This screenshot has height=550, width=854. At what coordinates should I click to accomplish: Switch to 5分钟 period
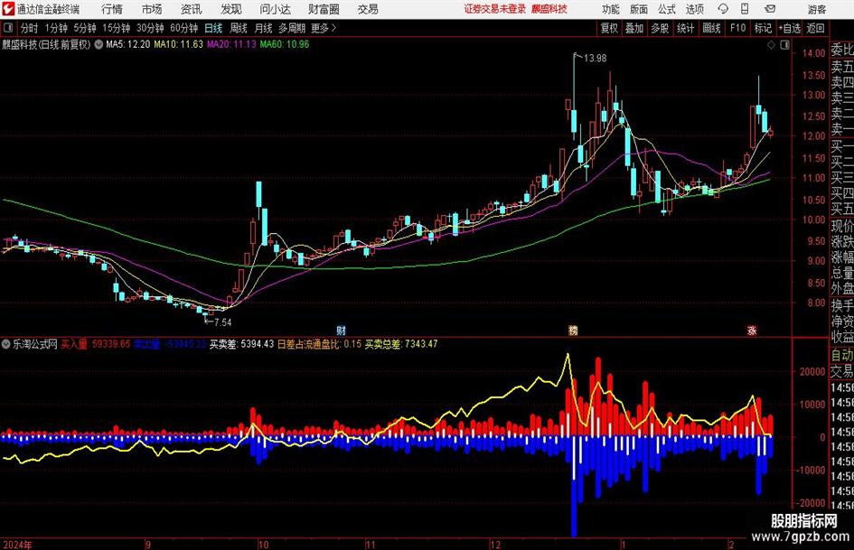tap(85, 28)
